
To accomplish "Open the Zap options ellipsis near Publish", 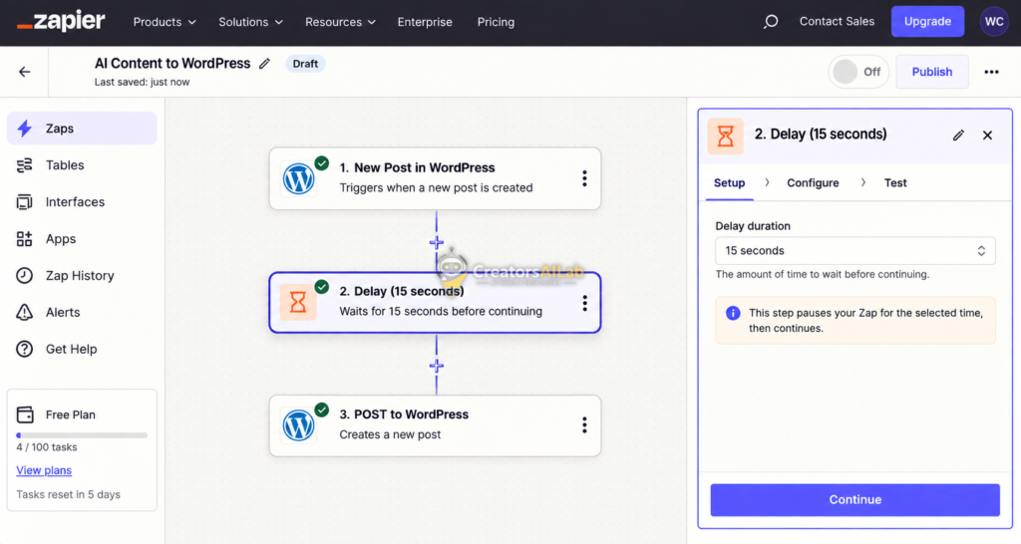I will tap(991, 72).
